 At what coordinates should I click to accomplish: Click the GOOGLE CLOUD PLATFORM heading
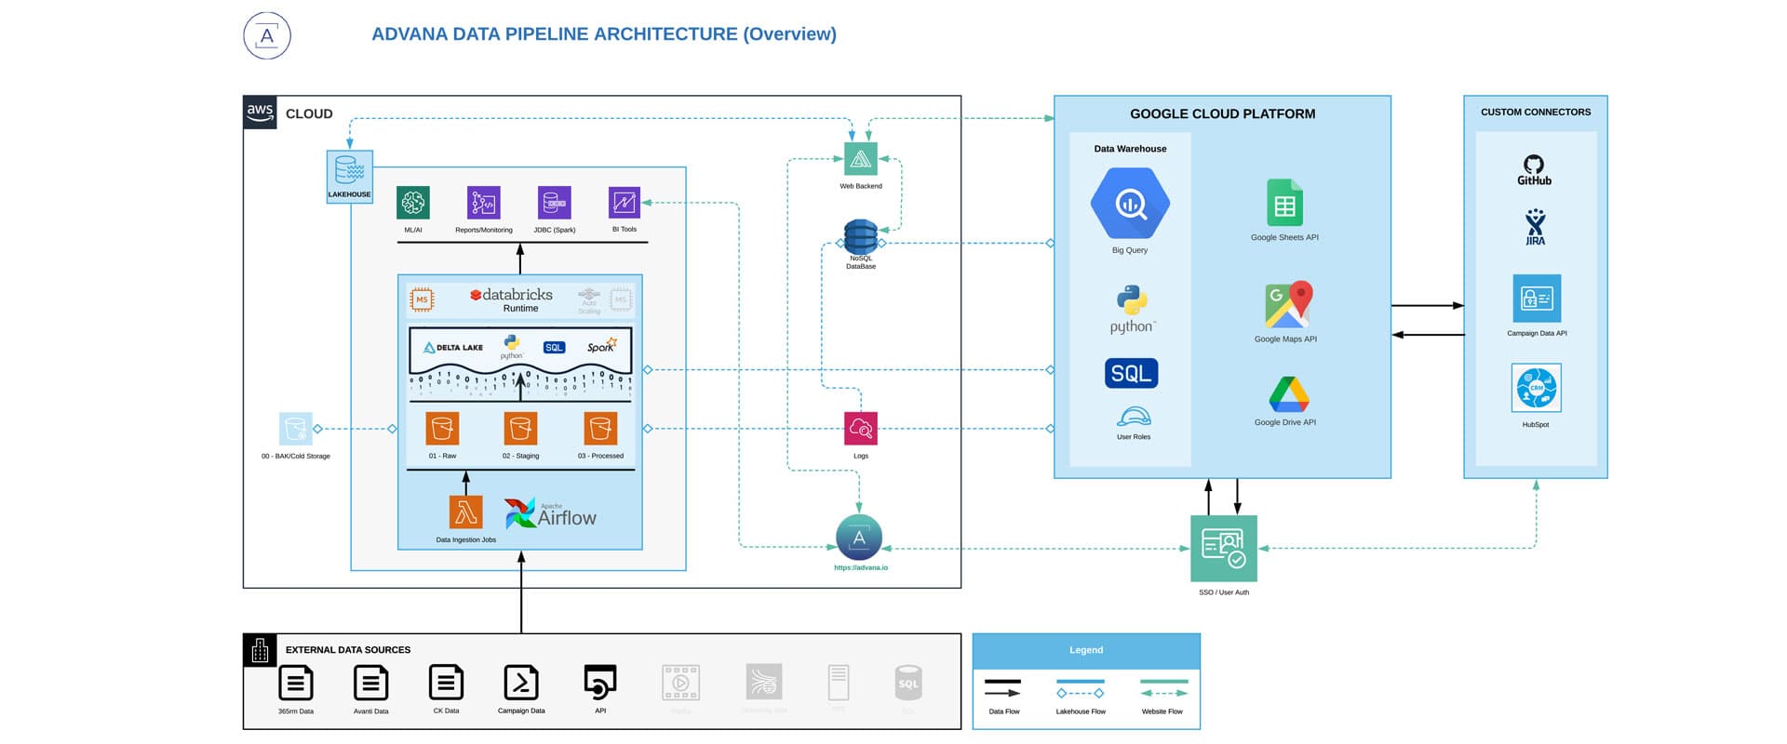[x=1223, y=113]
